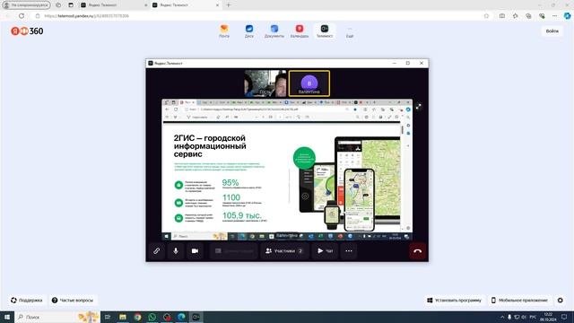Open the Участники (Participants) list
This screenshot has height=323, width=574.
click(x=284, y=251)
